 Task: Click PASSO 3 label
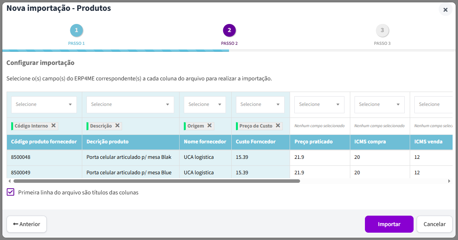coord(382,43)
